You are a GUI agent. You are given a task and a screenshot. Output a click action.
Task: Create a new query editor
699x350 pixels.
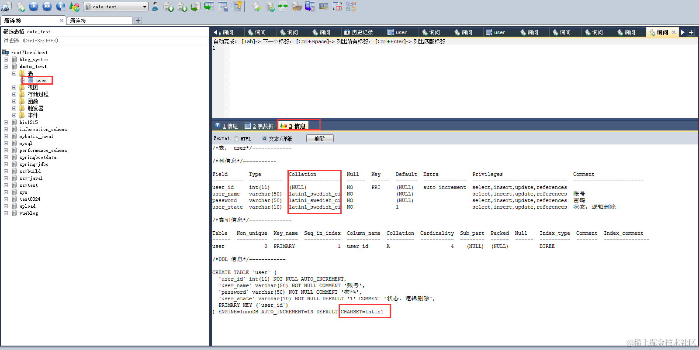point(21,7)
